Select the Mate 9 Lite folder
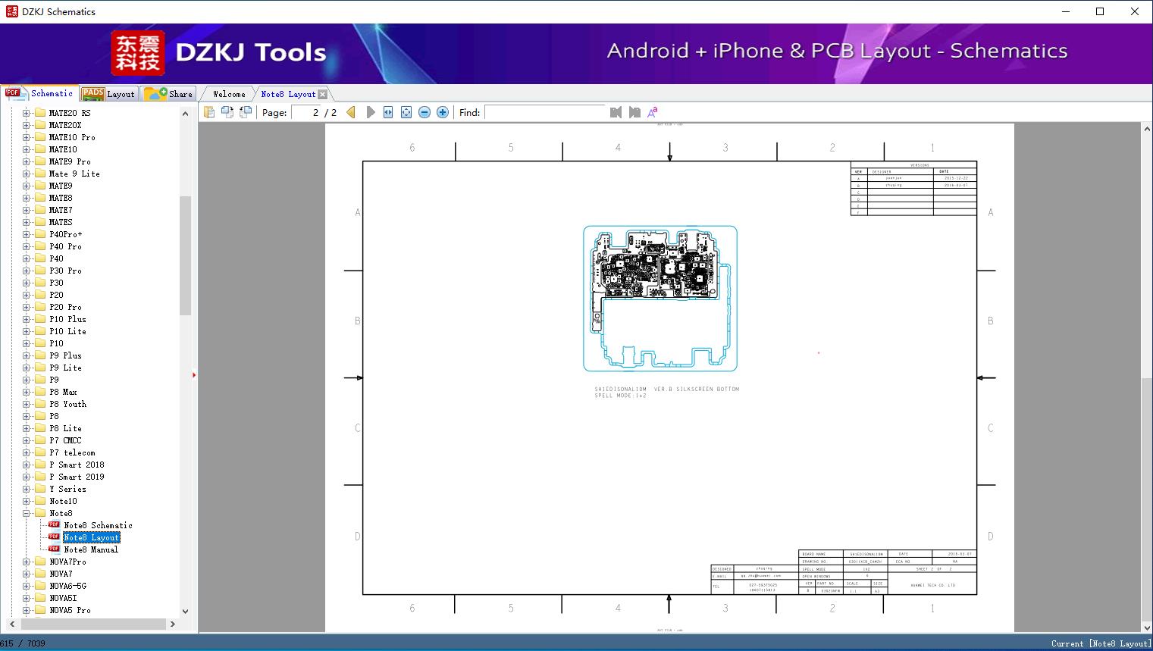 [x=74, y=174]
